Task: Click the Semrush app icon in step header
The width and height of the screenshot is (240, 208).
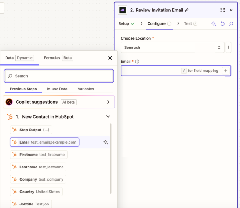Action: tap(123, 10)
